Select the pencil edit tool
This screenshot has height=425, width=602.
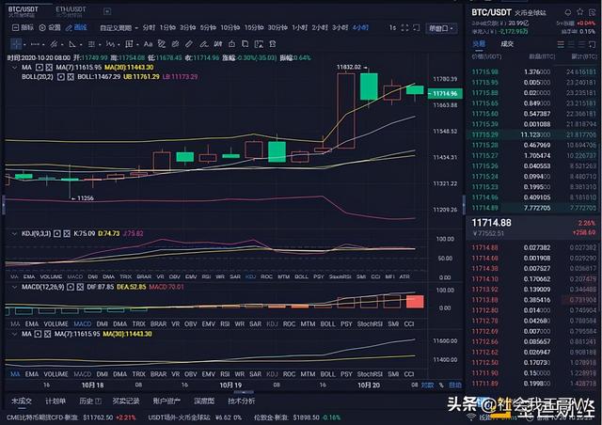[189, 44]
